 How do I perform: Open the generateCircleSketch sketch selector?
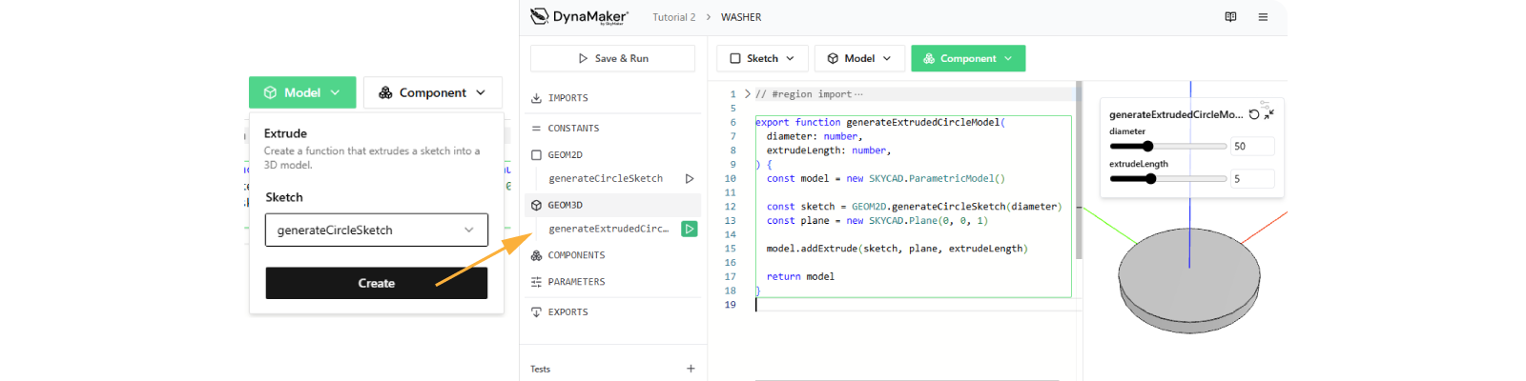click(376, 230)
